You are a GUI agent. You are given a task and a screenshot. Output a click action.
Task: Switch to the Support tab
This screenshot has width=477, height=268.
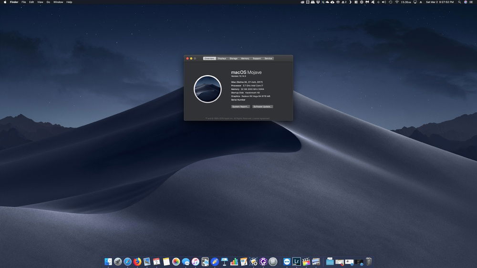(x=257, y=58)
